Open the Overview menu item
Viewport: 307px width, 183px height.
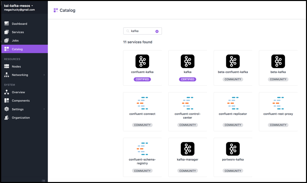click(x=18, y=92)
